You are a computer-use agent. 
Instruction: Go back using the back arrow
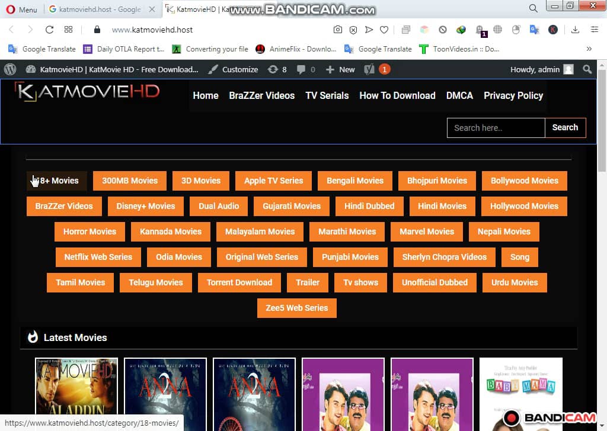pos(12,30)
